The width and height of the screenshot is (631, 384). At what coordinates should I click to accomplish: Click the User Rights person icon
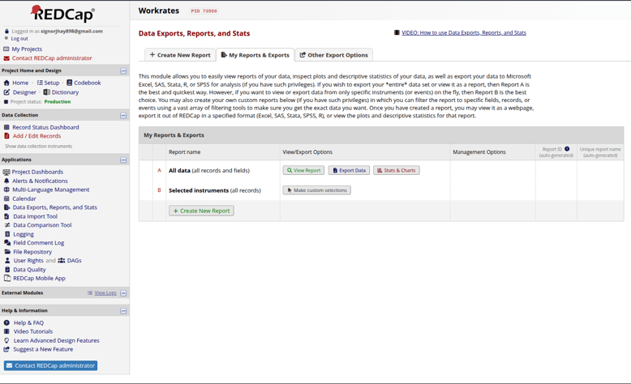tap(6, 261)
